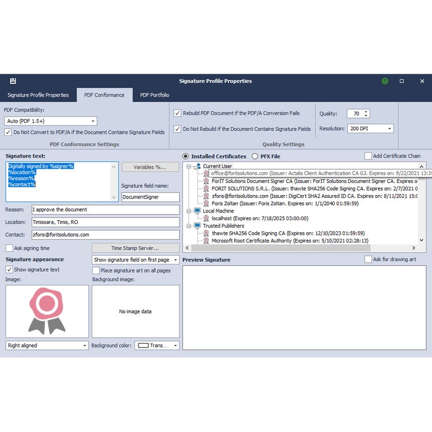
Task: Click the Variables % button
Action: pos(150,167)
